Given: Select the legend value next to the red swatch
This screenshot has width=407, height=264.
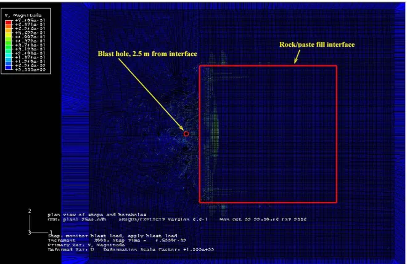Looking at the screenshot, I should 30,20.
